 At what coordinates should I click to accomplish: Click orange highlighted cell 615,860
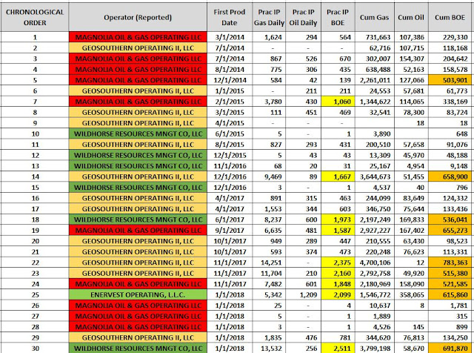450,295
